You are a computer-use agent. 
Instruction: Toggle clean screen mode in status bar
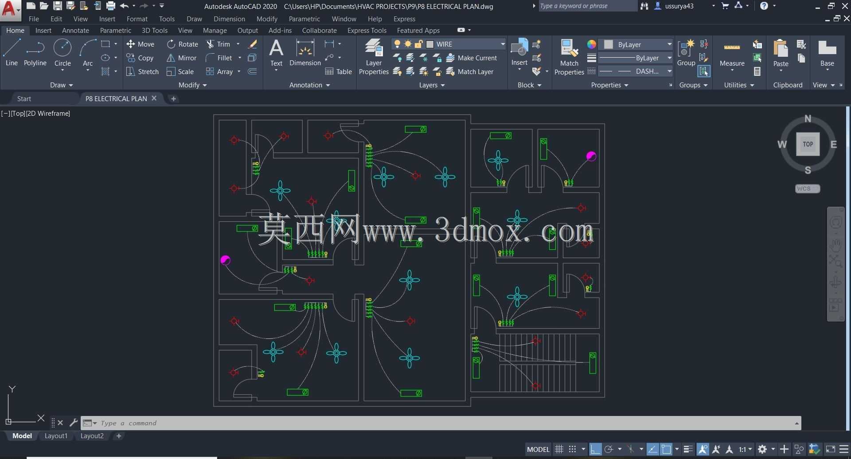click(831, 449)
